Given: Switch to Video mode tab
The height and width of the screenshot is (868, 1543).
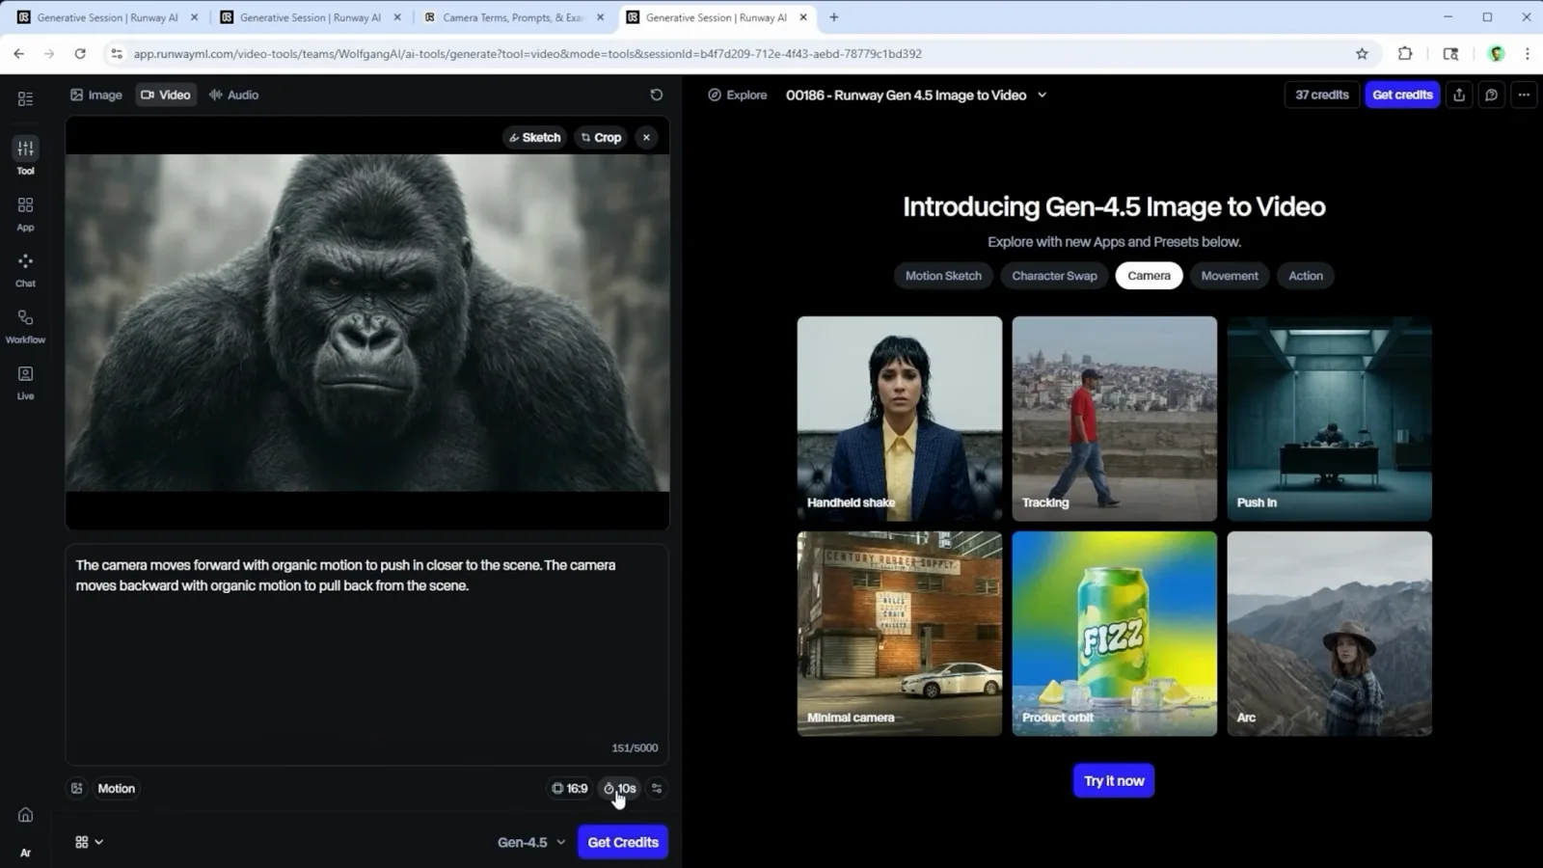Looking at the screenshot, I should (166, 95).
